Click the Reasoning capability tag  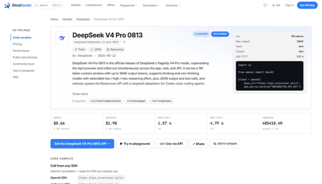coord(115,50)
